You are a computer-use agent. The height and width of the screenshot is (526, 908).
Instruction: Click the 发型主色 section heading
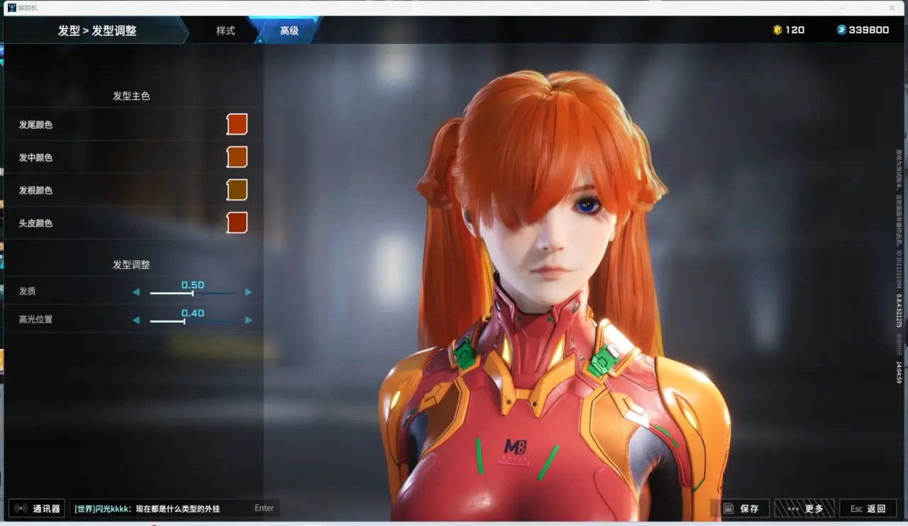coord(131,96)
